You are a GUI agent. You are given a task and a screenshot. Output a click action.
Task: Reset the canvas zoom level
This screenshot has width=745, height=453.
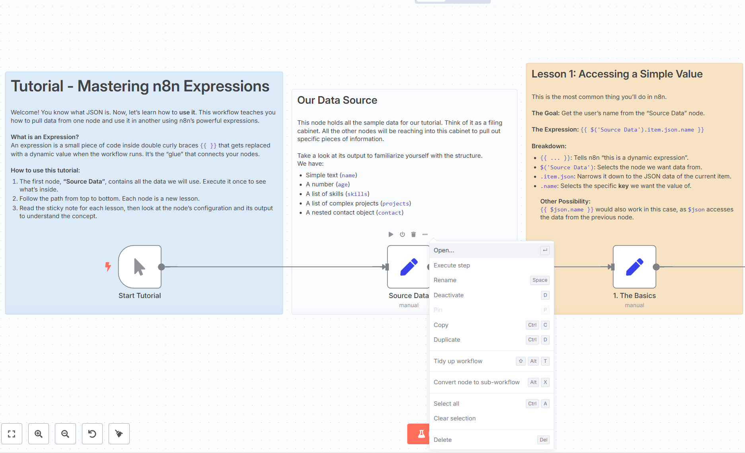[92, 434]
